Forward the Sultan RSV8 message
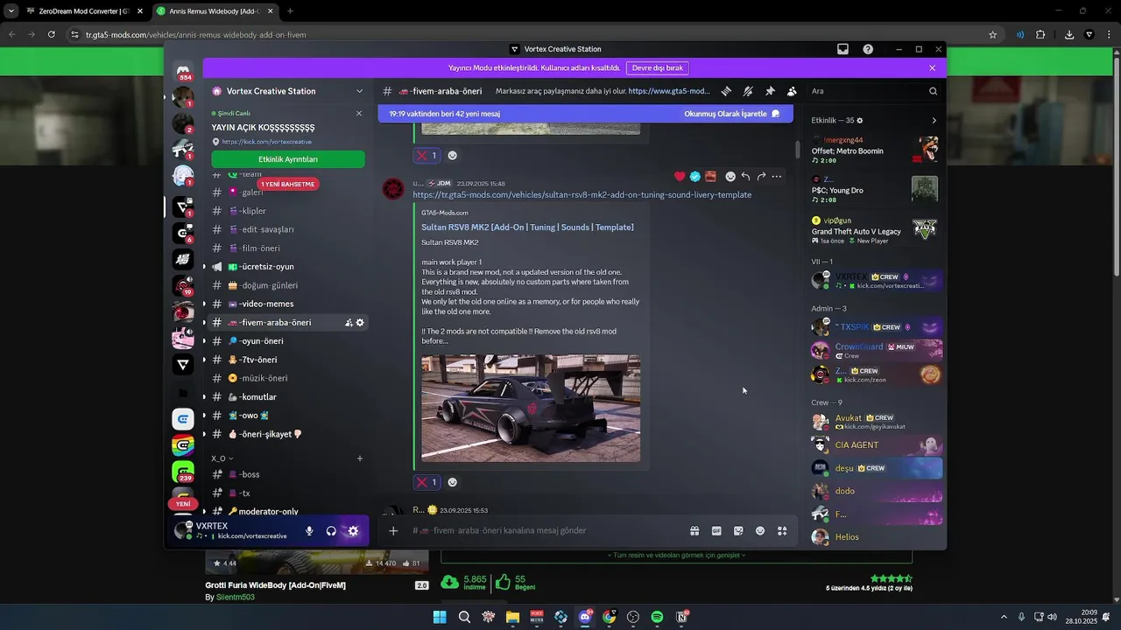The image size is (1121, 630). pyautogui.click(x=761, y=177)
